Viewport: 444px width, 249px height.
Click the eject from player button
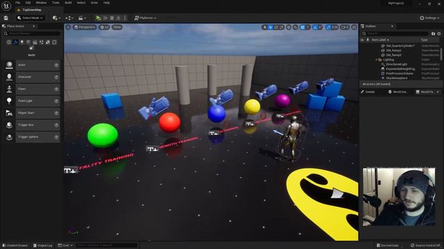119,18
